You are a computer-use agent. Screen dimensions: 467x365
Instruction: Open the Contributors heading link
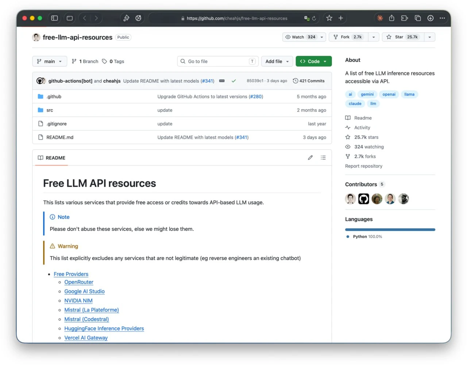(x=365, y=184)
